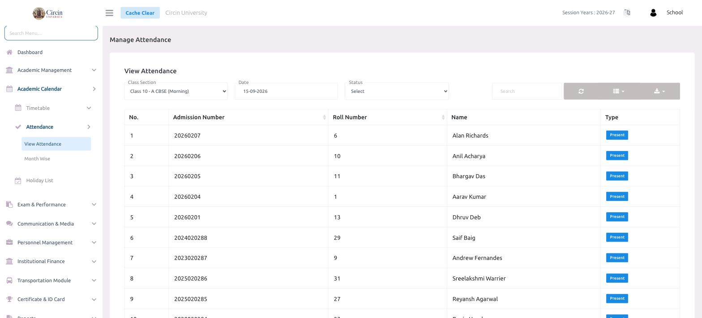Click the Academic Calendar icon
The height and width of the screenshot is (318, 702).
click(x=9, y=89)
